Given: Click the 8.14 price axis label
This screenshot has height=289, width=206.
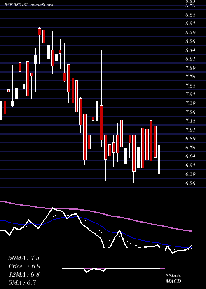Looking at the screenshot, I should pos(190,50).
